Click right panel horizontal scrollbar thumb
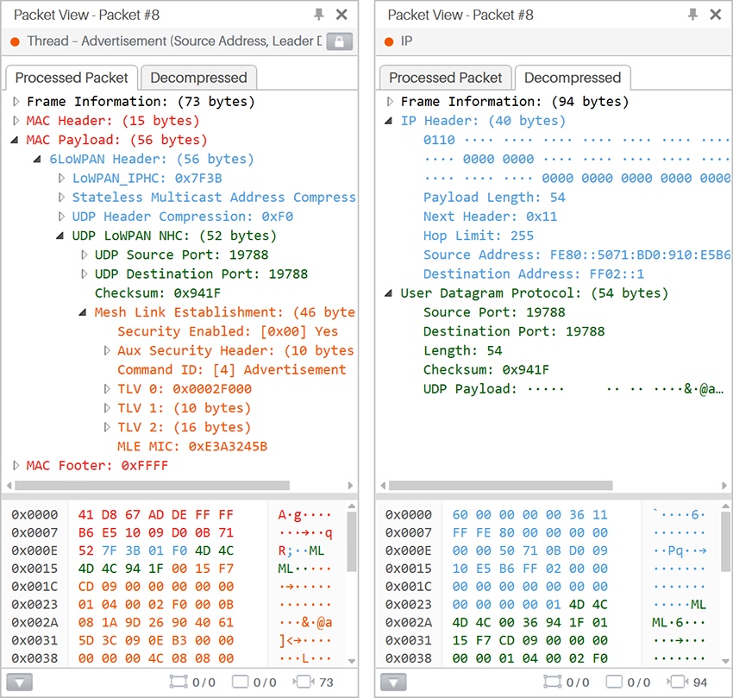The width and height of the screenshot is (733, 698). point(501,486)
